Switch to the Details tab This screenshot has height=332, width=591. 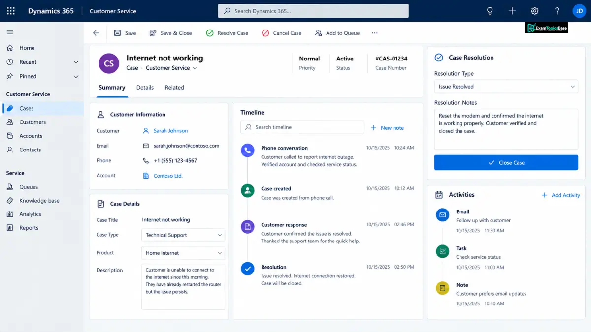[145, 88]
